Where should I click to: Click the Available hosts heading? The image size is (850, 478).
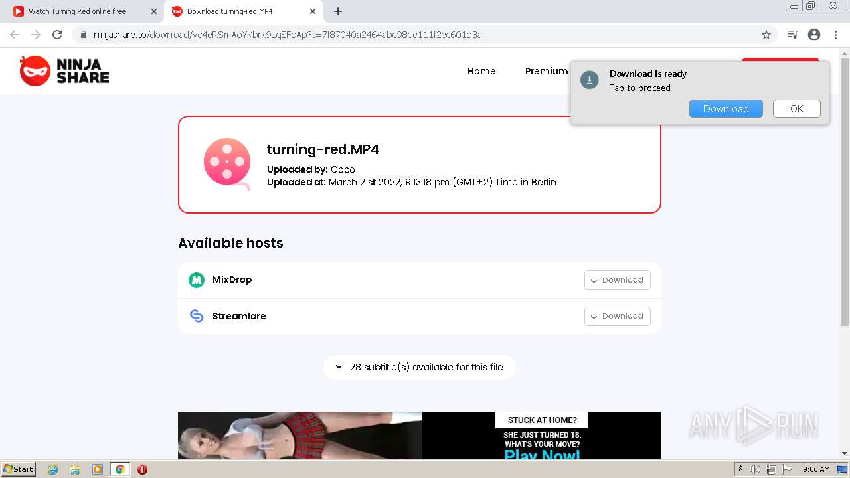tap(230, 243)
